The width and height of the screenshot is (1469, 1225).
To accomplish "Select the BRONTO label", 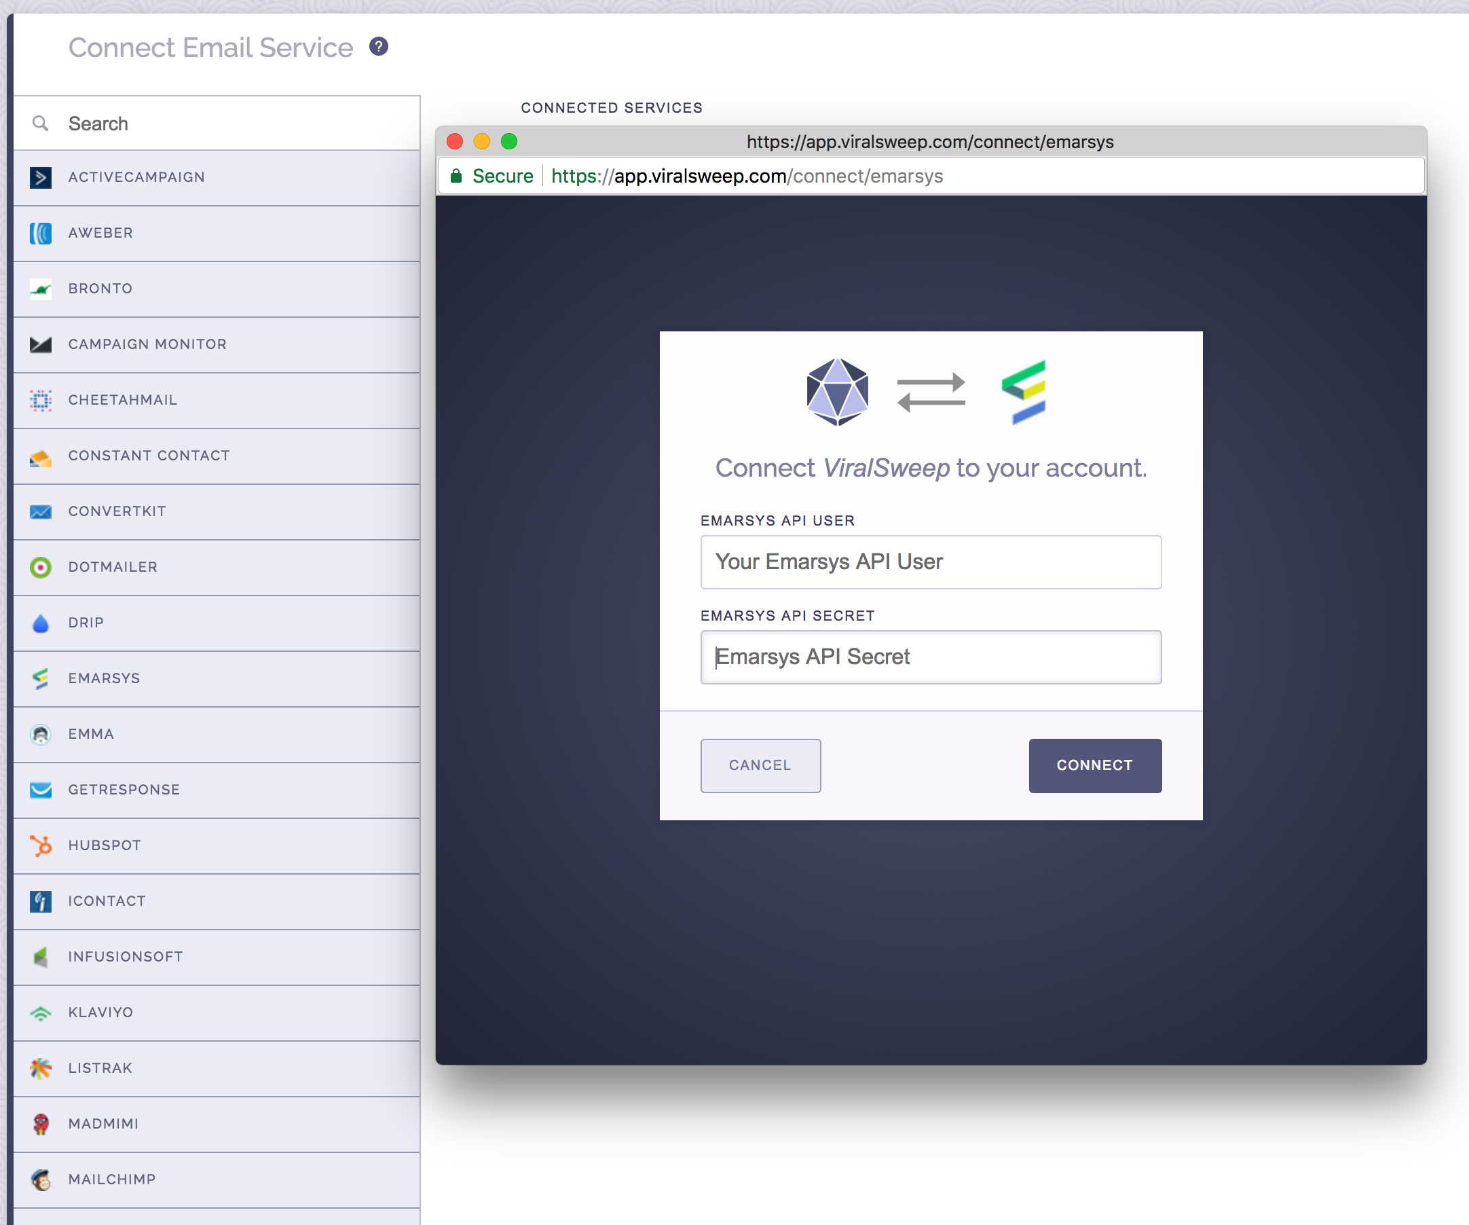I will 100,288.
